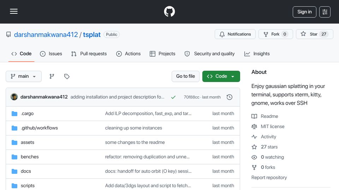
Task: Open the .cargo folder
Action: (27, 114)
